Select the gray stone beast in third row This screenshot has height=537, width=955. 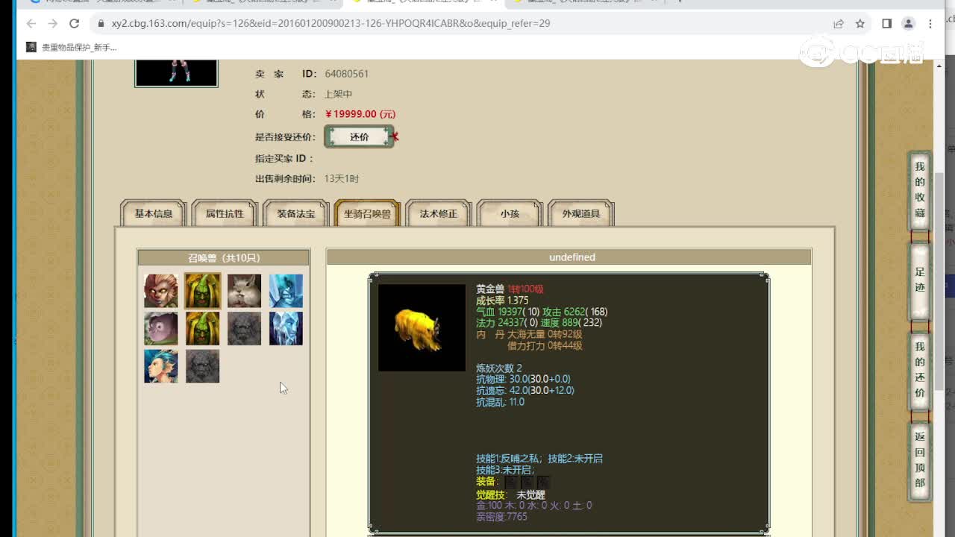(203, 366)
